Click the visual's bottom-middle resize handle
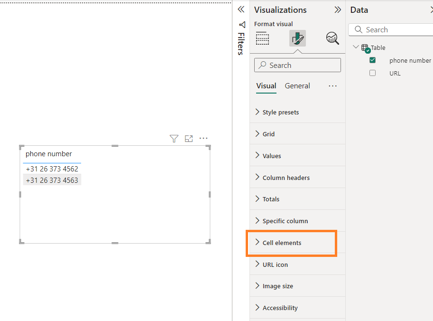The height and width of the screenshot is (321, 433). [115, 243]
